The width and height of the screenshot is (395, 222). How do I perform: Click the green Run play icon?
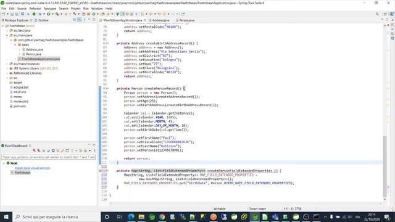48,14
